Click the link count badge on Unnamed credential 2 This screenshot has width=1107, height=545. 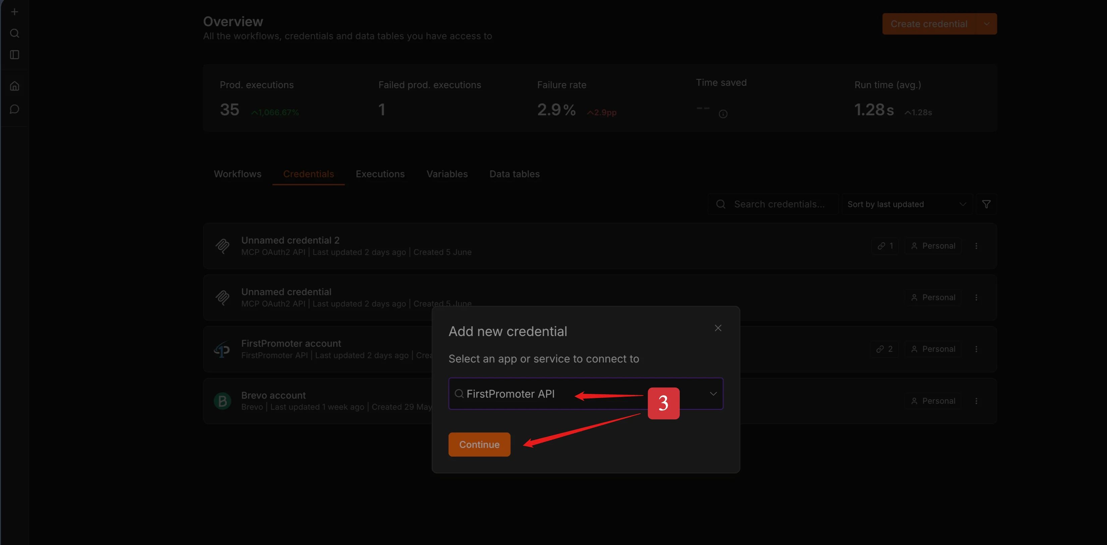(x=885, y=246)
